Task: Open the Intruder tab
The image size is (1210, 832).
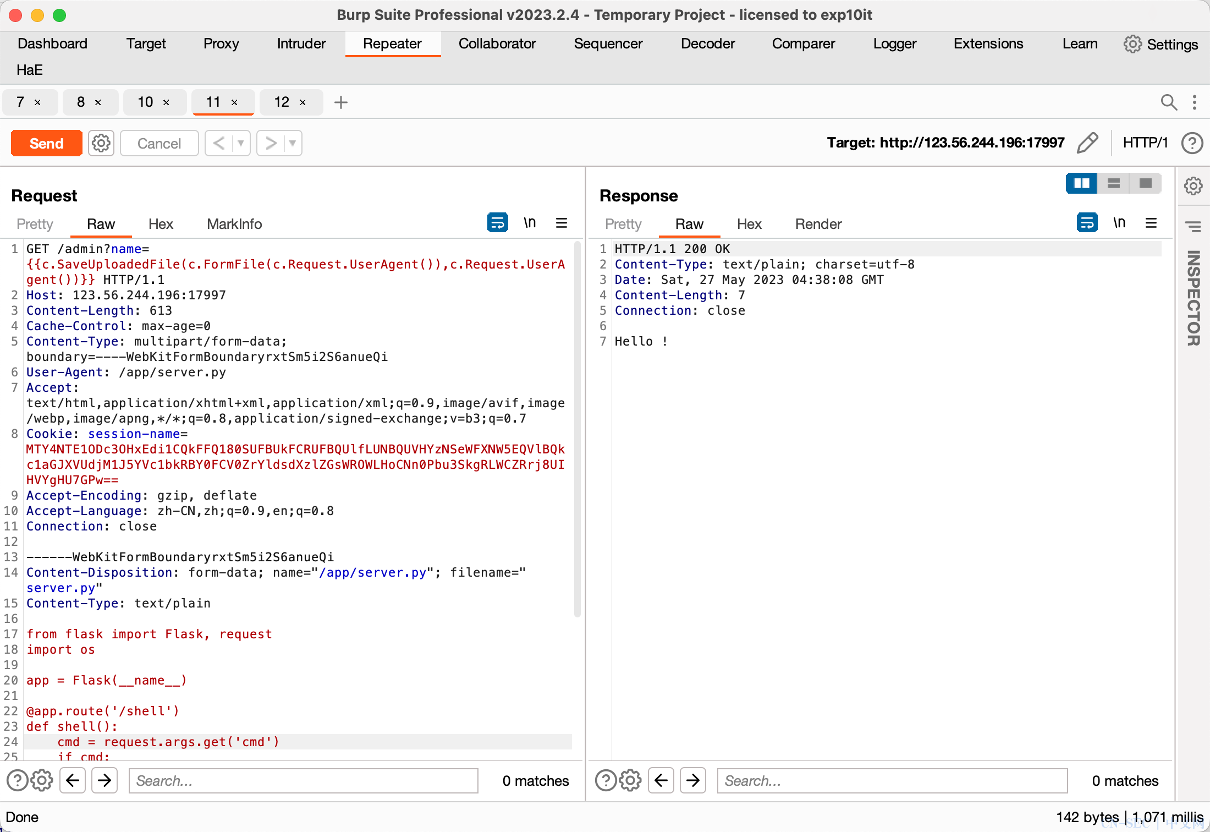Action: (x=301, y=43)
